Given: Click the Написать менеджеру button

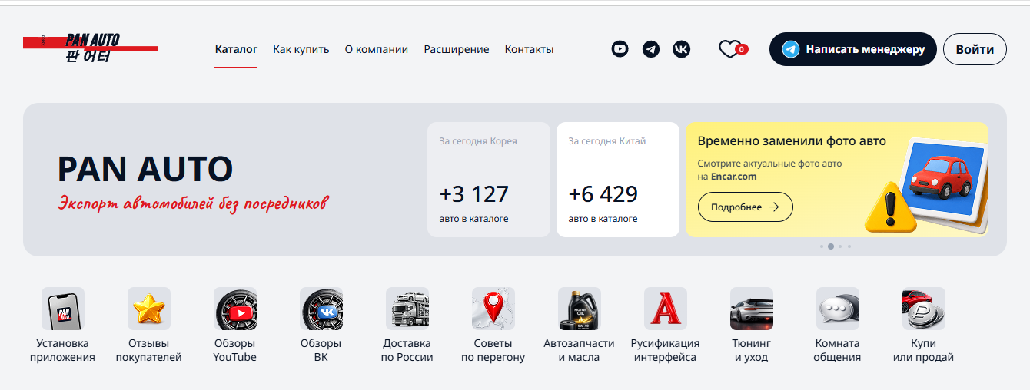Looking at the screenshot, I should [x=853, y=49].
